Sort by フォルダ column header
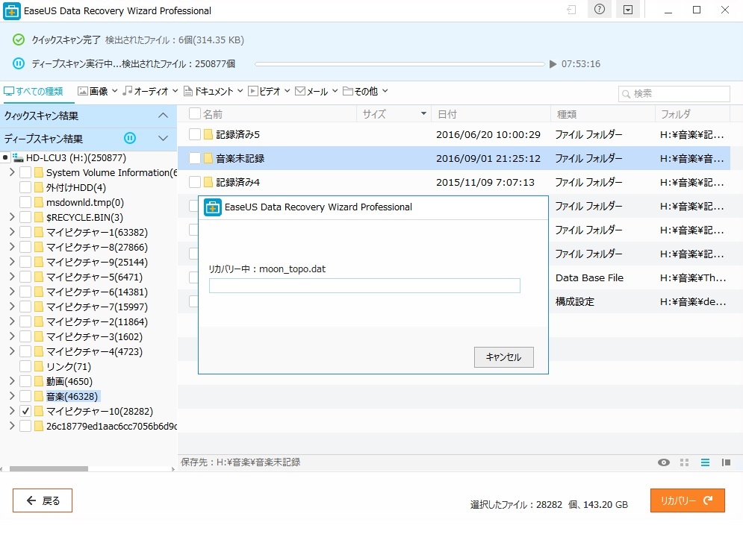Image resolution: width=743 pixels, height=540 pixels. click(691, 113)
